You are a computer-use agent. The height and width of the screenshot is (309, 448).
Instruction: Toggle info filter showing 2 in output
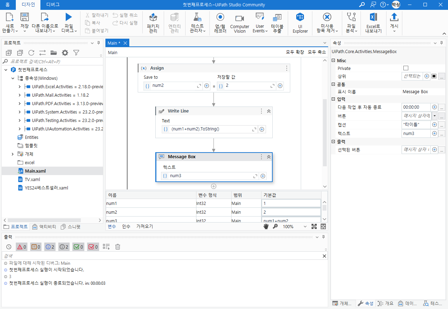[50, 247]
